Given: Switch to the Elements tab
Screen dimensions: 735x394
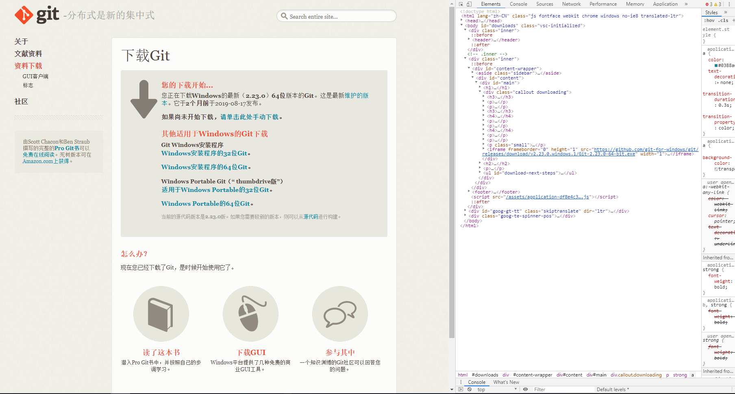Looking at the screenshot, I should [491, 4].
